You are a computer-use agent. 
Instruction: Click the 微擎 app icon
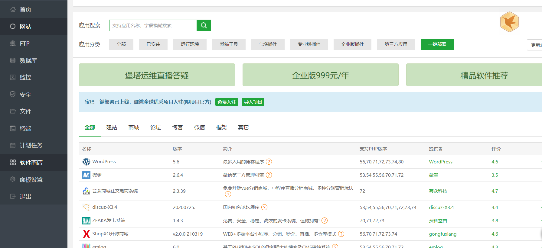[86, 175]
